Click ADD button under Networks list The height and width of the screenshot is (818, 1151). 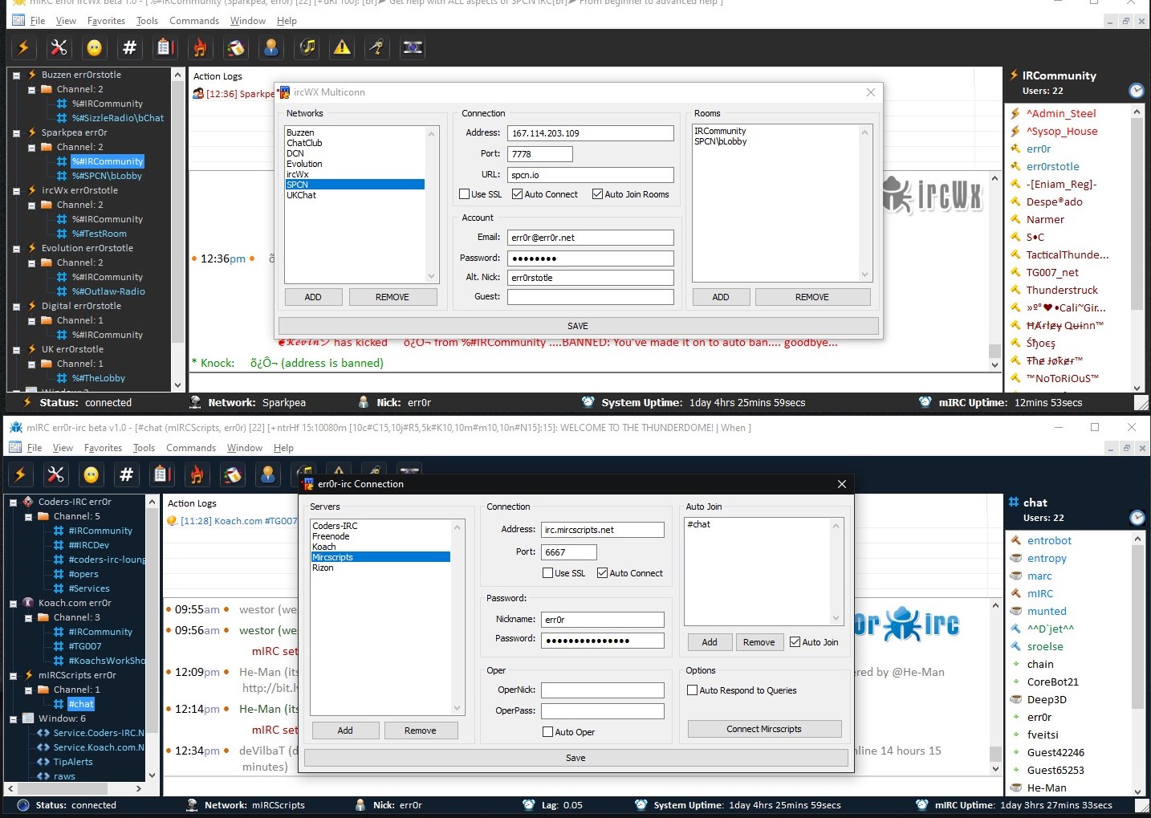(313, 297)
